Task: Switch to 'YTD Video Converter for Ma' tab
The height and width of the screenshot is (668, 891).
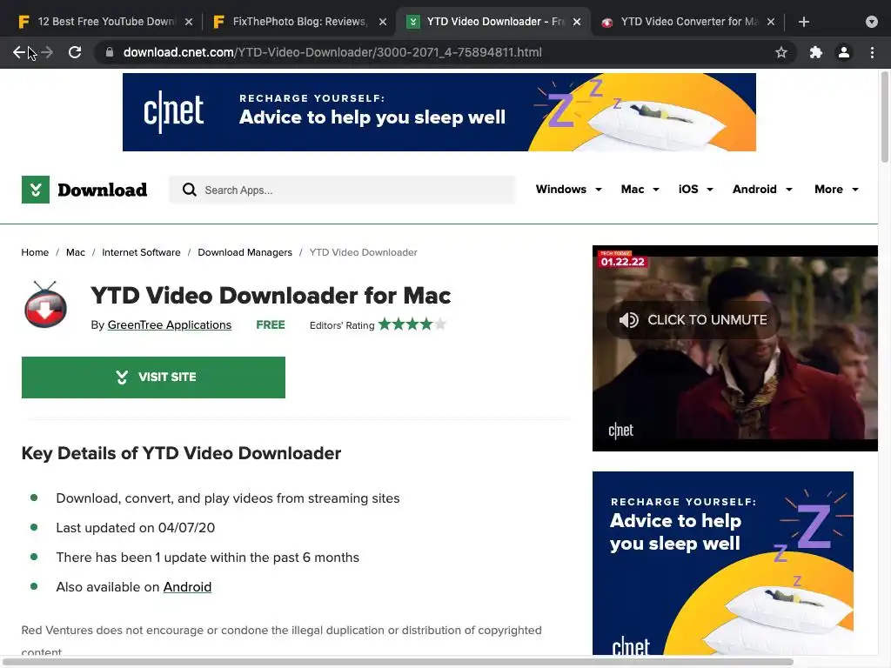Action: click(687, 22)
